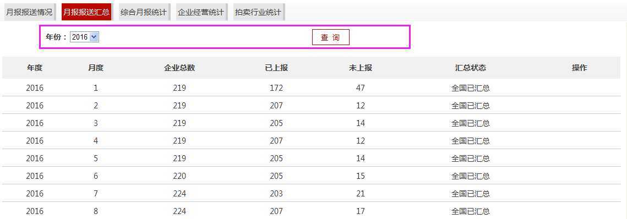The width and height of the screenshot is (627, 219).
Task: Select the month 8 row's 全国已汇总 status
Action: [x=471, y=211]
